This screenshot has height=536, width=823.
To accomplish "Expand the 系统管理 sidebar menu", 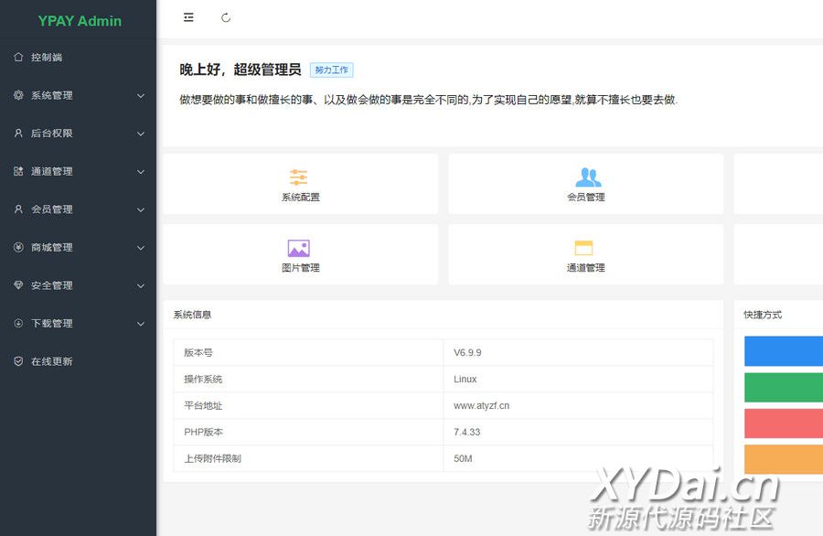I will click(x=78, y=95).
